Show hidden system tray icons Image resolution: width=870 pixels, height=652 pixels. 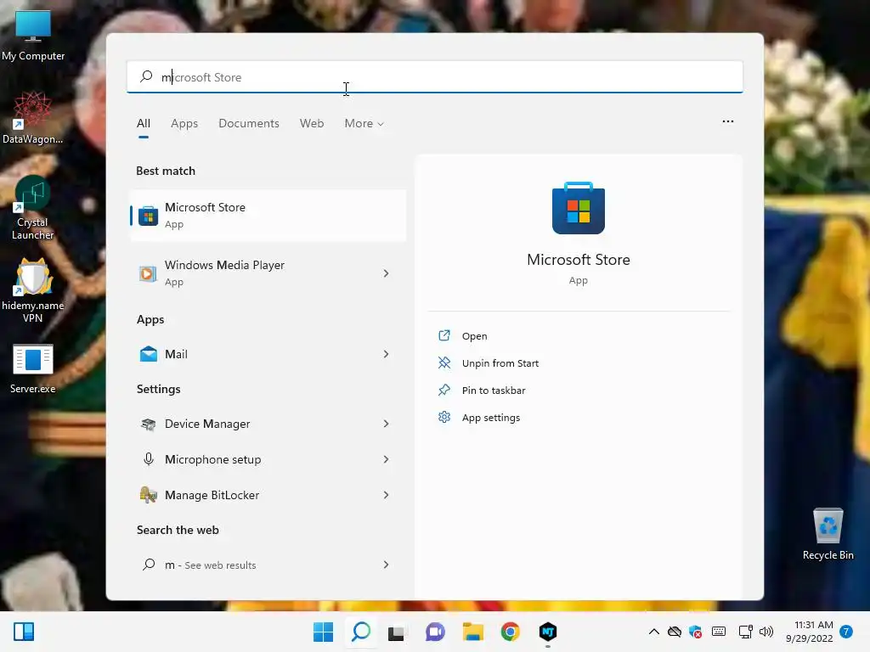pos(654,632)
